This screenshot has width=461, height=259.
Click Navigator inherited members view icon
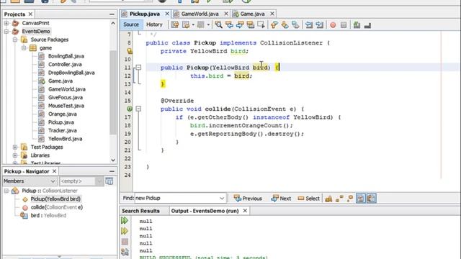109,181
